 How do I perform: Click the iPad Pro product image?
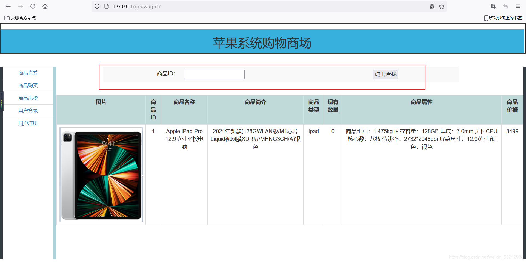(x=101, y=175)
